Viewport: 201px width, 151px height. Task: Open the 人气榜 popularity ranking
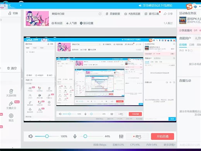pyautogui.click(x=72, y=23)
